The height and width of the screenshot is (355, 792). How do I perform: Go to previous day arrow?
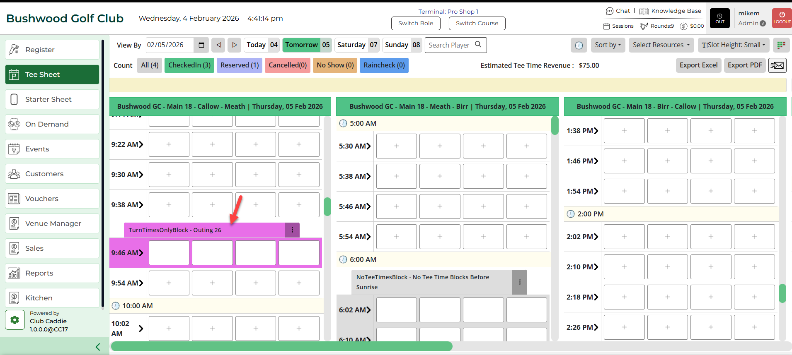coord(218,45)
